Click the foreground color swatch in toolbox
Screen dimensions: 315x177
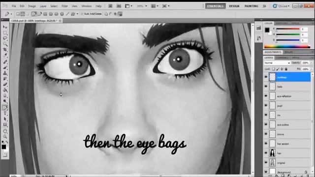click(x=4, y=147)
